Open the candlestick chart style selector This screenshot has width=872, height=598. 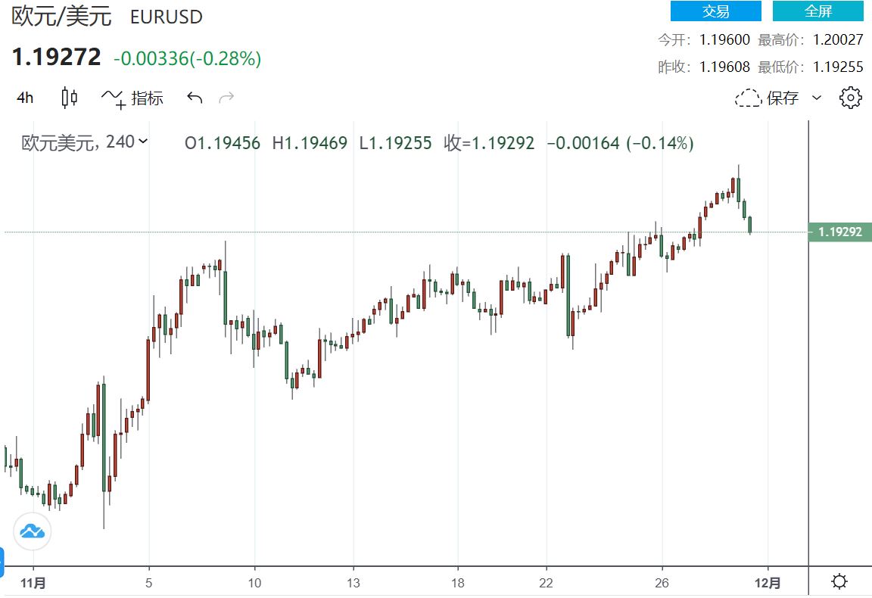tap(70, 98)
